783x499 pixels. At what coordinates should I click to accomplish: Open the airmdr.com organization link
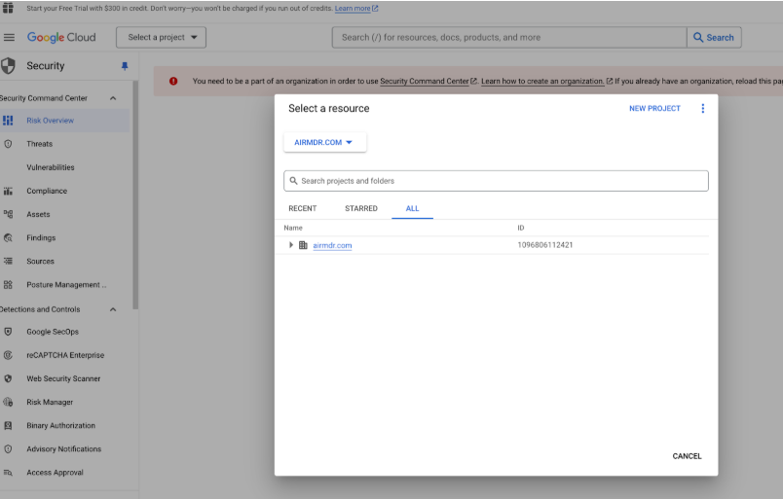tap(332, 245)
